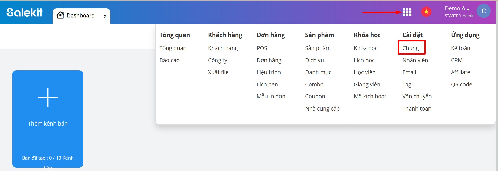This screenshot has height=171, width=498.
Task: Open POS under Đơn hàng
Action: coord(262,48)
